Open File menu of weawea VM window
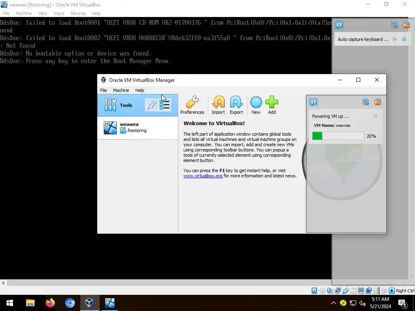Image resolution: width=415 pixels, height=311 pixels. tap(6, 13)
